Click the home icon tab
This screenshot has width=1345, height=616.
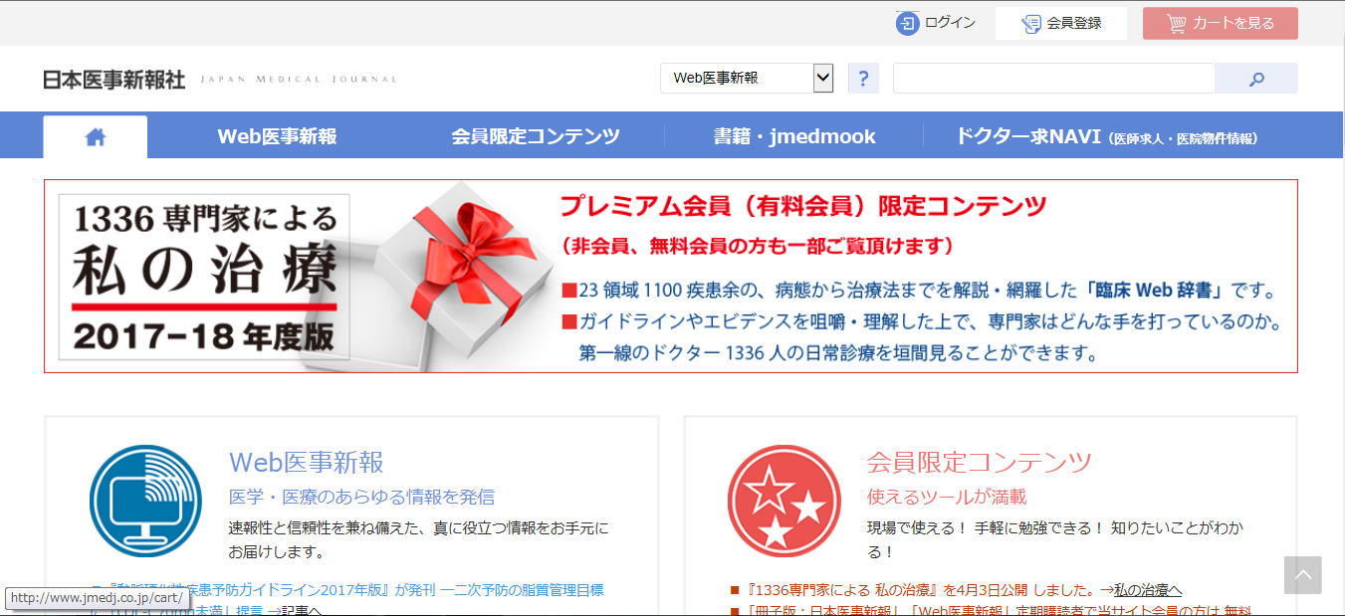pos(96,137)
